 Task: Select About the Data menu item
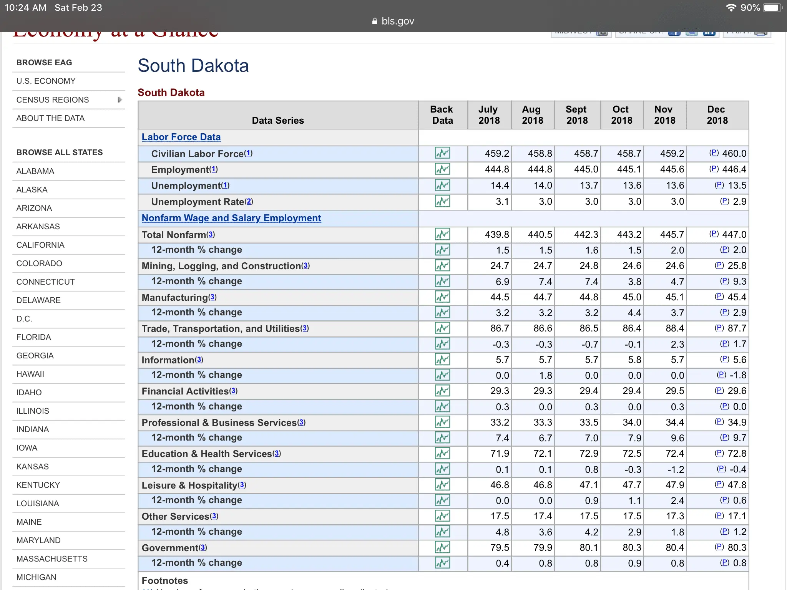pyautogui.click(x=50, y=118)
